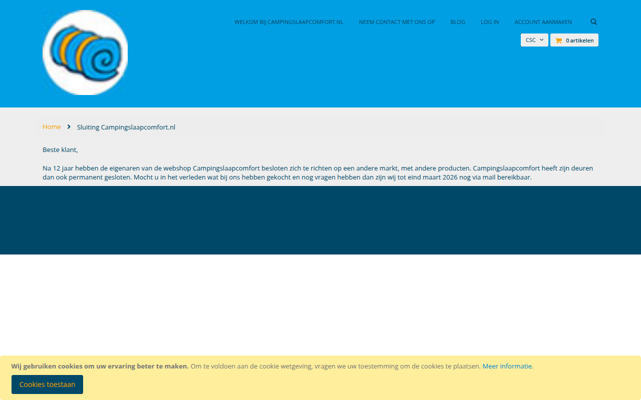Screen dimensions: 641x400
Task: Accept cookies with 'Cookies toestaan' button
Action: [x=47, y=384]
